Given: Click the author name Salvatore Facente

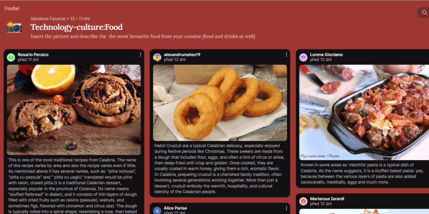Looking at the screenshot, I should coord(48,19).
